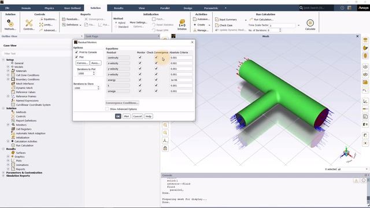
Task: Click the lock viewport tool icon
Action: [x=165, y=148]
